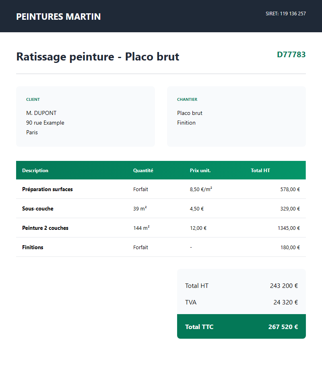Image resolution: width=322 pixels, height=375 pixels.
Task: Select the Préparation surfaces row label
Action: click(47, 189)
